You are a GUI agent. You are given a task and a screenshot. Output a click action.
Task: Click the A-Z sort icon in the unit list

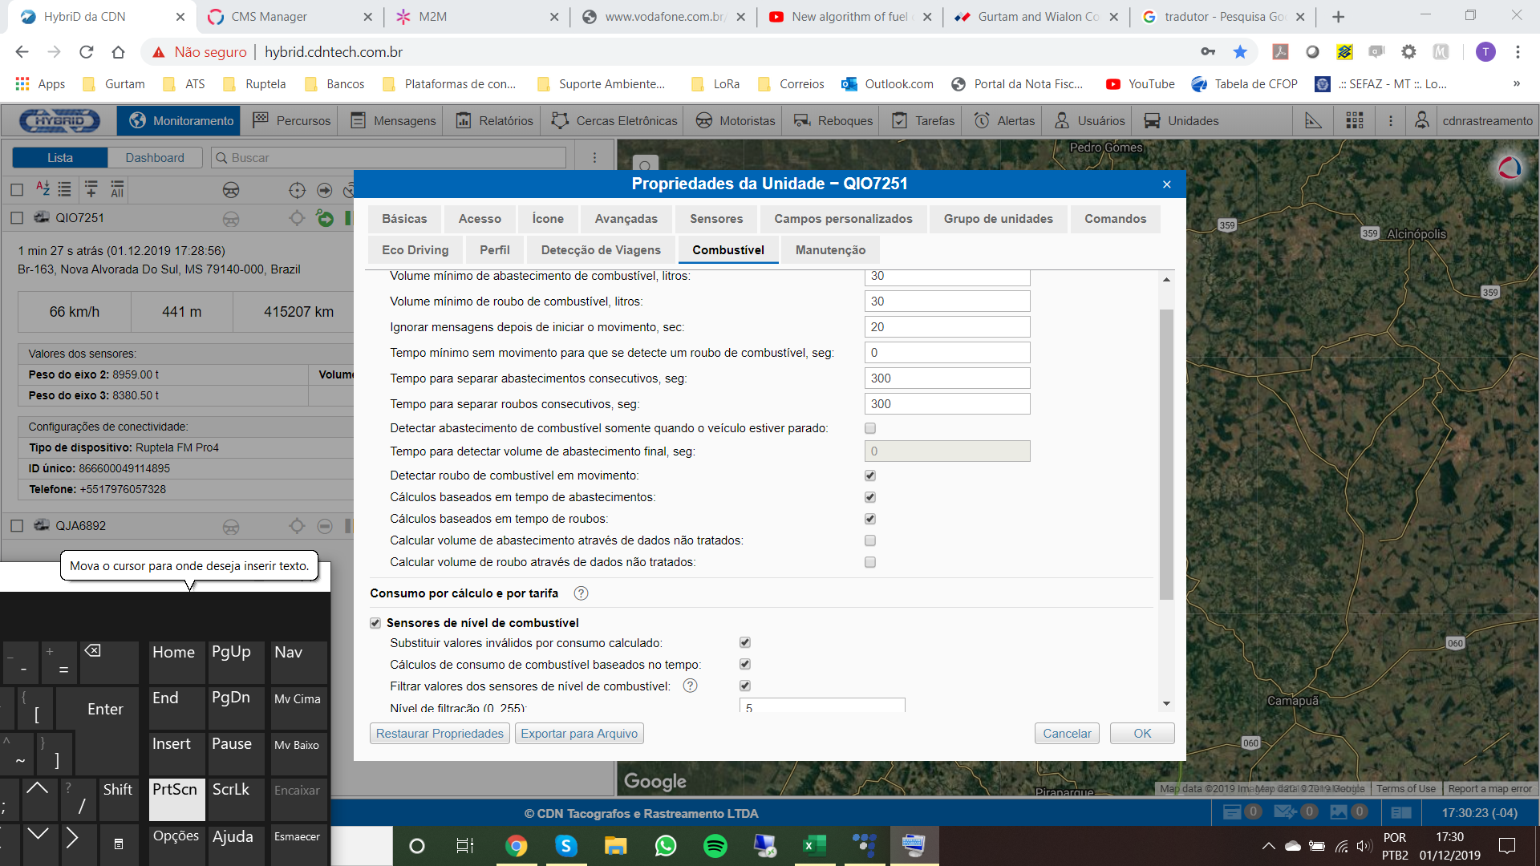(x=43, y=189)
